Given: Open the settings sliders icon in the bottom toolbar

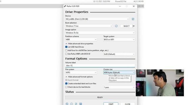Looking at the screenshot, I should point(76,104).
